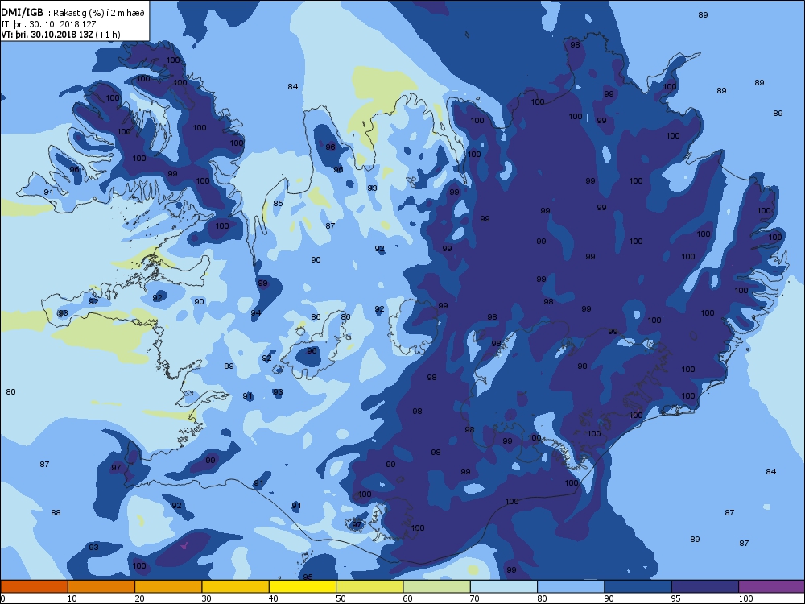This screenshot has width=805, height=604.
Task: Click the legend tick label '20'
Action: point(139,598)
